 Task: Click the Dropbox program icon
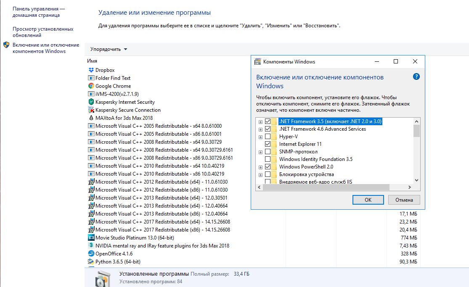click(91, 70)
